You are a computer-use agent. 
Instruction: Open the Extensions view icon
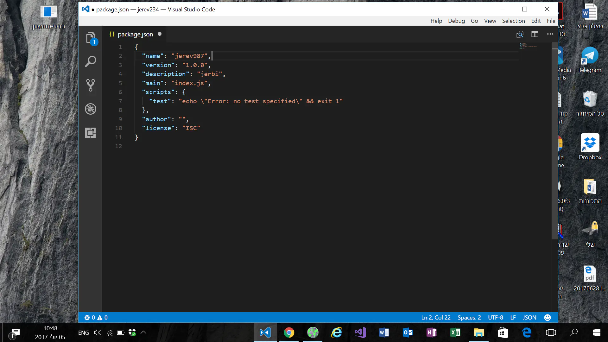point(91,133)
